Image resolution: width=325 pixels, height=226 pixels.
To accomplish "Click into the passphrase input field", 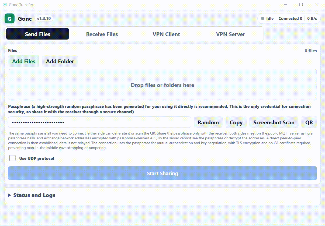I will point(99,122).
